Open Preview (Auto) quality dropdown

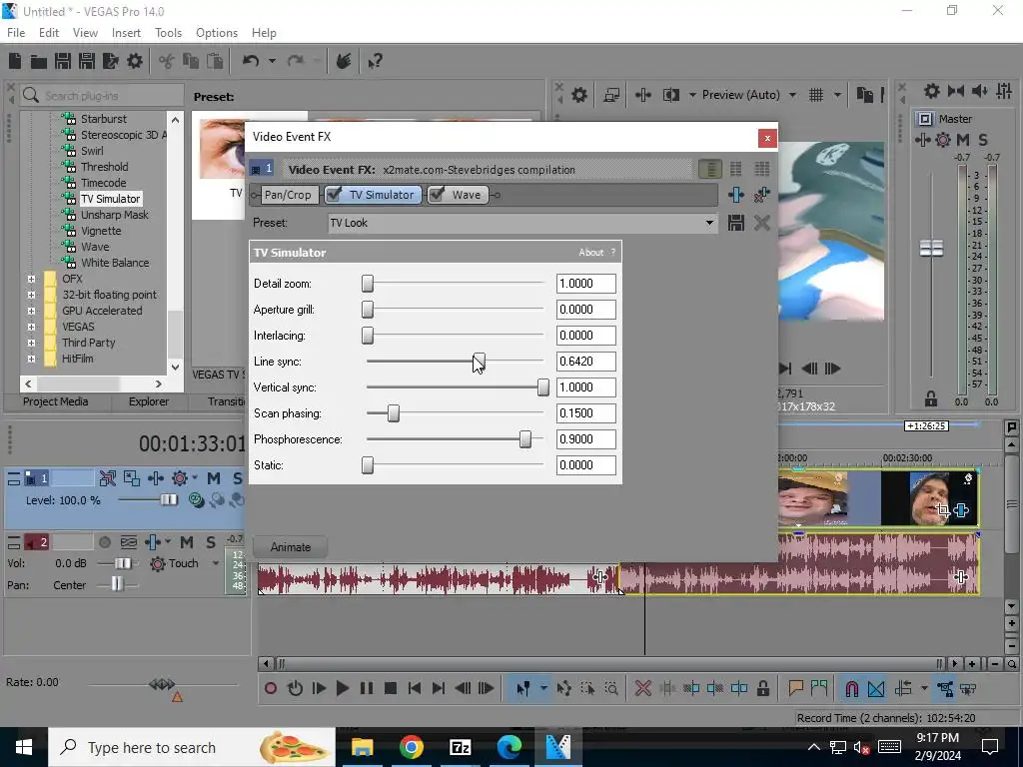[x=792, y=95]
